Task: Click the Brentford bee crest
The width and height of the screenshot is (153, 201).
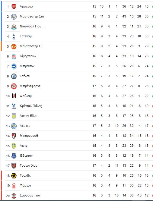Action: click(14, 86)
